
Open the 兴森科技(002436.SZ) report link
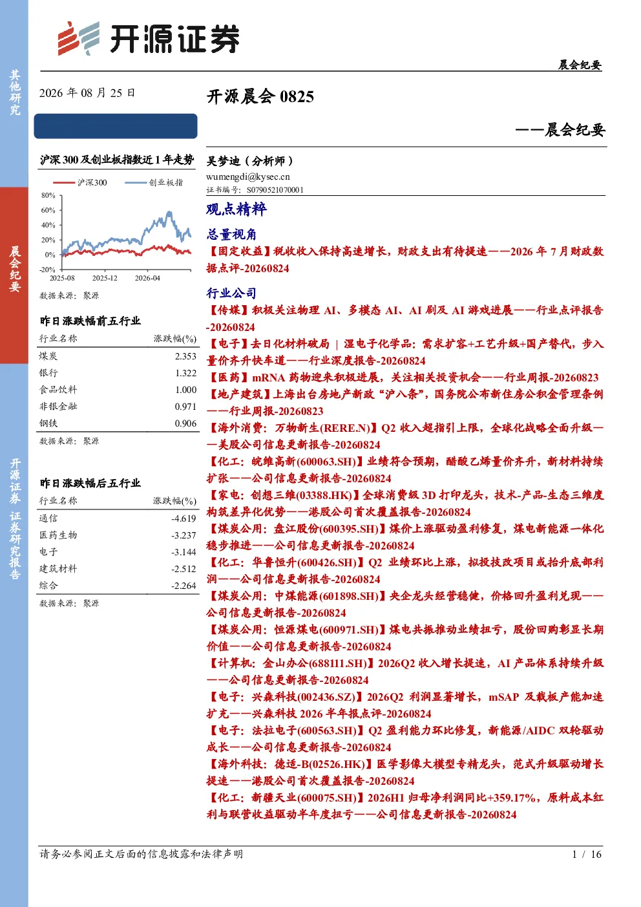pos(405,705)
